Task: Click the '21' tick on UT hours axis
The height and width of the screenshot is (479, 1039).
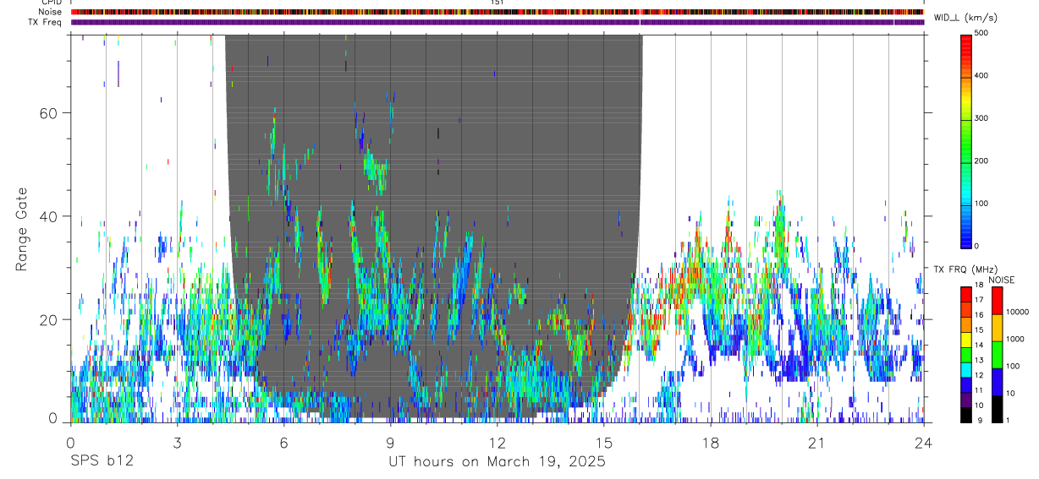Action: click(x=816, y=443)
